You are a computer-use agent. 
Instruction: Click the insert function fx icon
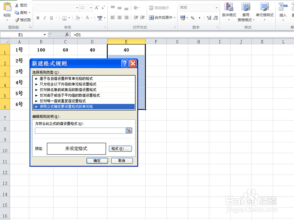pyautogui.click(x=67, y=34)
